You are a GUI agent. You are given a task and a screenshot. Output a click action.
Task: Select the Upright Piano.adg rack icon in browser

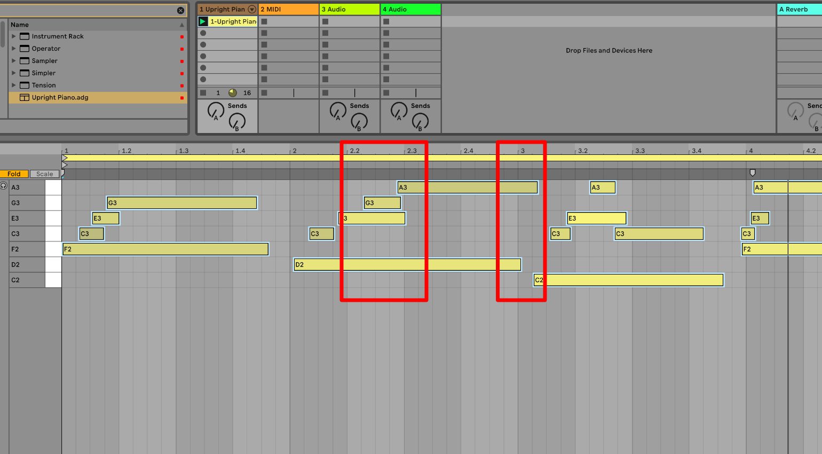tap(24, 97)
